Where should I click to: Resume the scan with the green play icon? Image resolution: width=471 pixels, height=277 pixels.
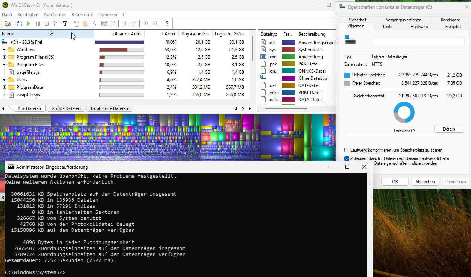point(29,24)
